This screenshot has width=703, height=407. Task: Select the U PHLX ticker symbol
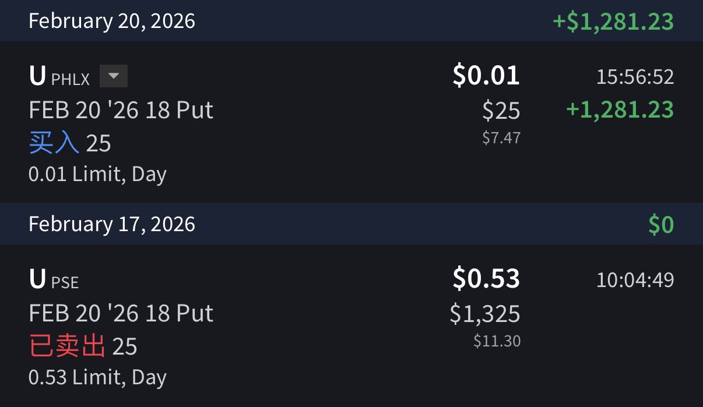click(x=59, y=77)
